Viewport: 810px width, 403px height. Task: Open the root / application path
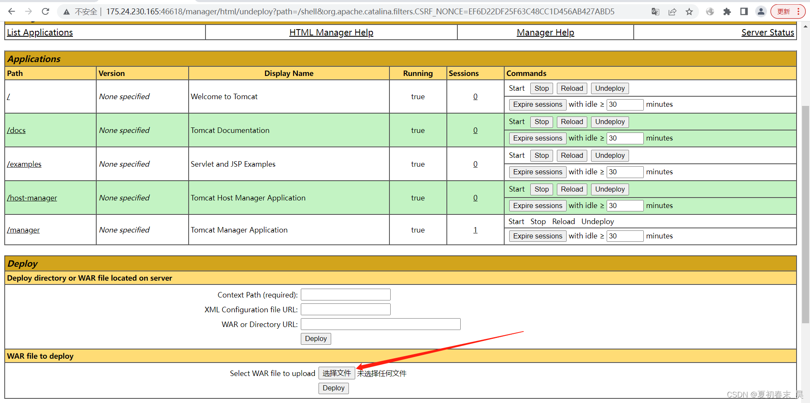pos(8,97)
